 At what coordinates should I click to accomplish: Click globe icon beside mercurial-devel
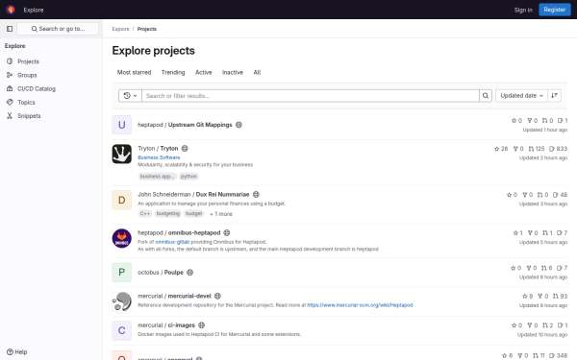tap(217, 296)
